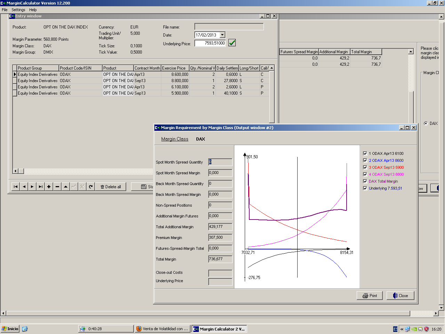Image resolution: width=445 pixels, height=334 pixels.
Task: Toggle the DAX Total Margin curve
Action: coord(365,181)
